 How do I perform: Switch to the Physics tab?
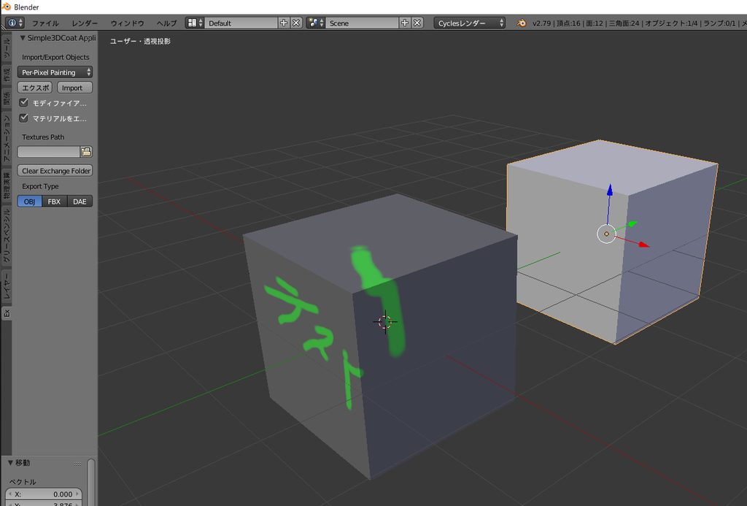(x=6, y=185)
